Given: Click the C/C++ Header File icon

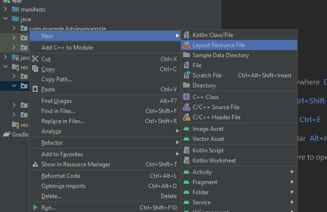Looking at the screenshot, I should tap(187, 117).
